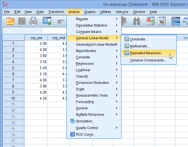Click the Simulation menu icon
The width and height of the screenshot is (188, 147).
click(72, 121)
